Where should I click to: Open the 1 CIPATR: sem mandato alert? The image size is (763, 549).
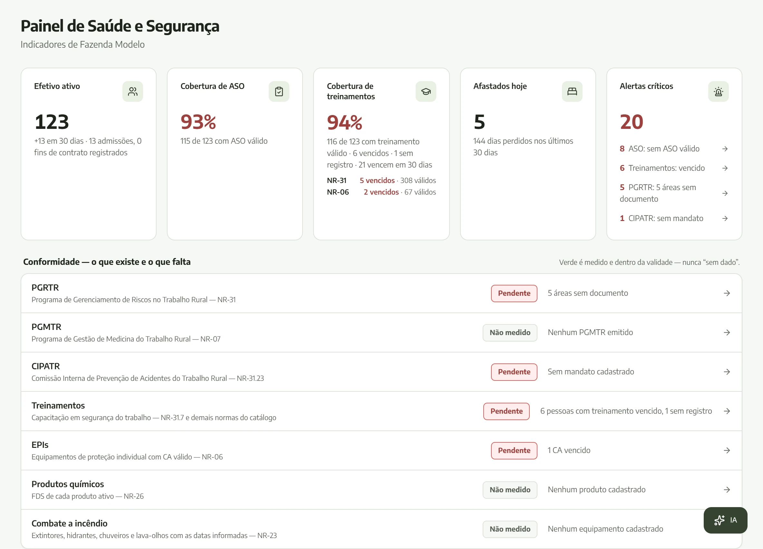[674, 218]
